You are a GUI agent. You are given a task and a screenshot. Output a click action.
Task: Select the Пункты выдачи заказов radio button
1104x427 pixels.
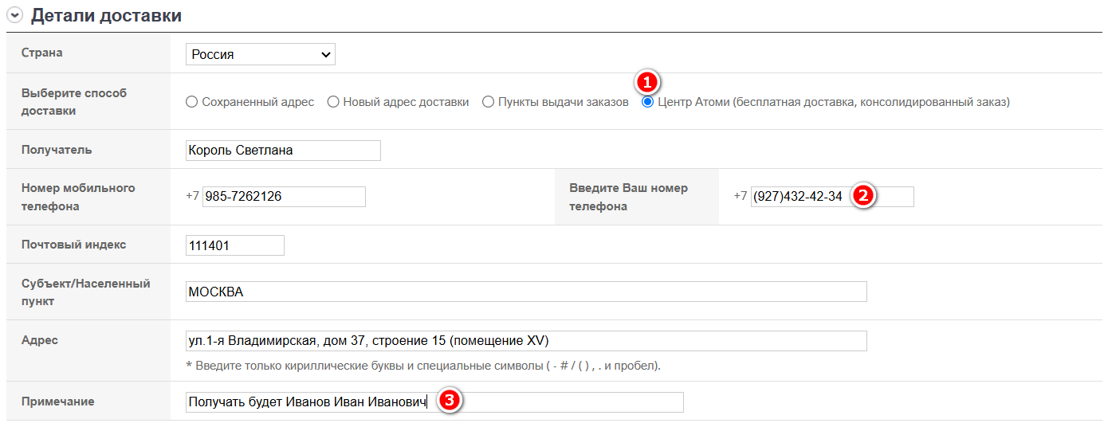click(x=488, y=102)
